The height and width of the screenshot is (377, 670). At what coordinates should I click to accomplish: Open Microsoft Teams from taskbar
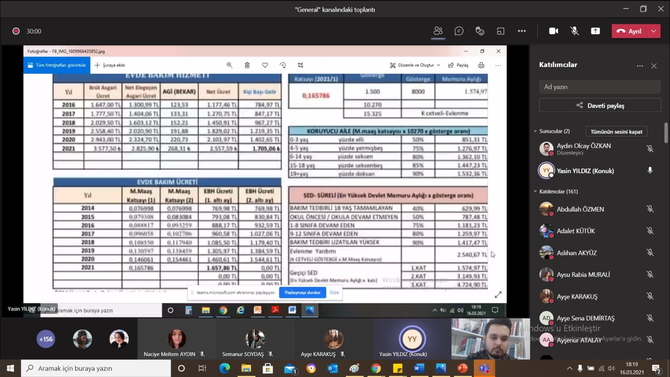point(484,368)
